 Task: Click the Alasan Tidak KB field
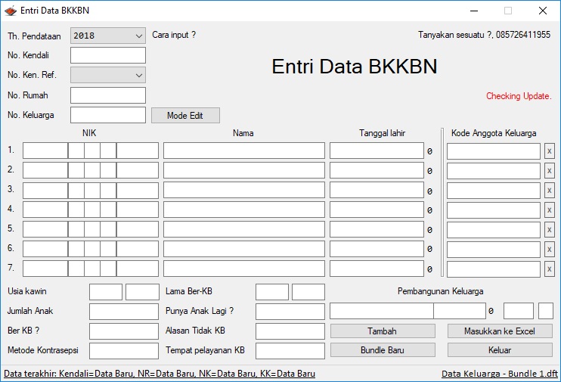coord(290,331)
